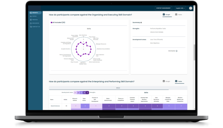The width and height of the screenshot is (223, 128).
Task: Open the People sidebar section
Action: [x=33, y=16]
